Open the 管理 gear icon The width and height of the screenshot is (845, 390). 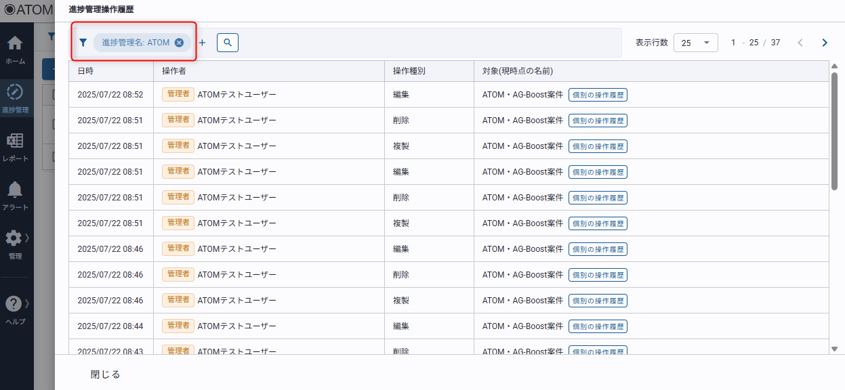14,238
